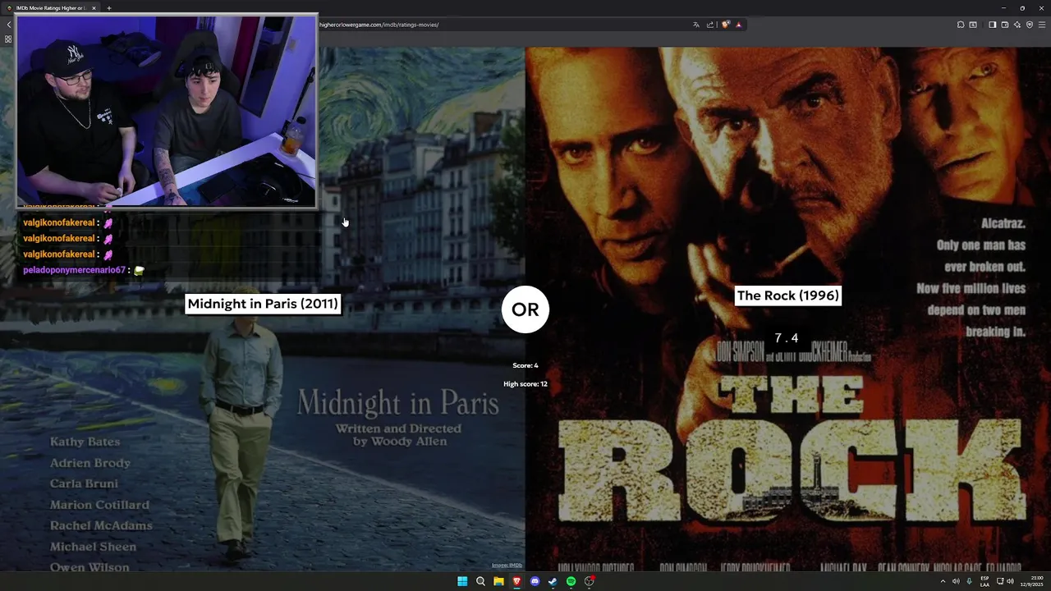Click the Score: 4 text
Viewport: 1051px width, 591px height.
(x=525, y=365)
